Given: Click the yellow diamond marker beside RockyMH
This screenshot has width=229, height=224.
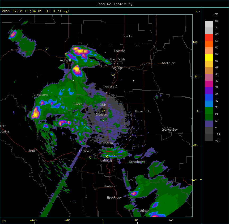Looking at the screenshot, I should click(66, 54).
